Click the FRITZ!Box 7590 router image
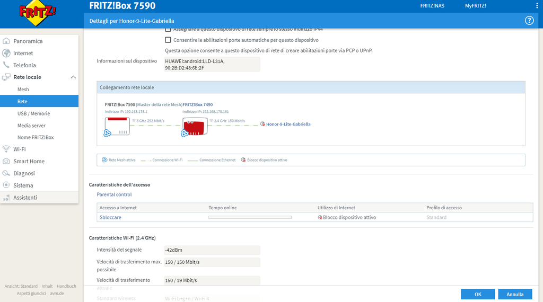 tap(117, 126)
